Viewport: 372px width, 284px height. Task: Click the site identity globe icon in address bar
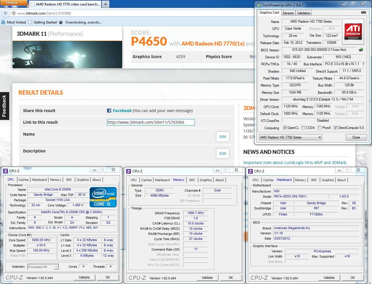[x=13, y=13]
